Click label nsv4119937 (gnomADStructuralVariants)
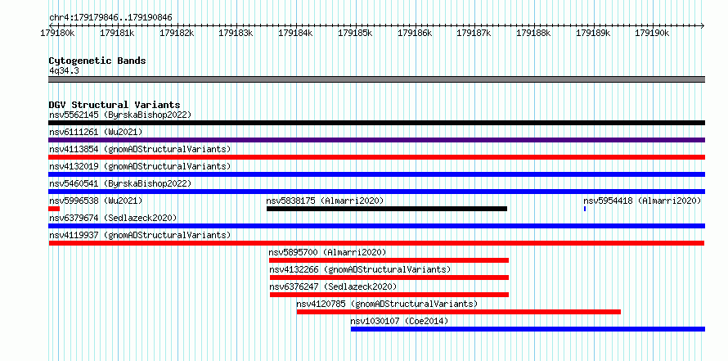This screenshot has height=361, width=728. pyautogui.click(x=140, y=235)
